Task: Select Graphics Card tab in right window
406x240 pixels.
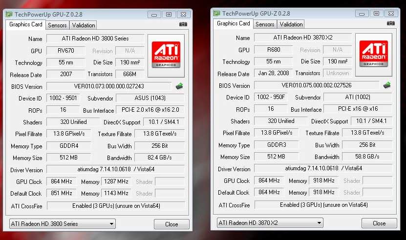Action: [234, 23]
